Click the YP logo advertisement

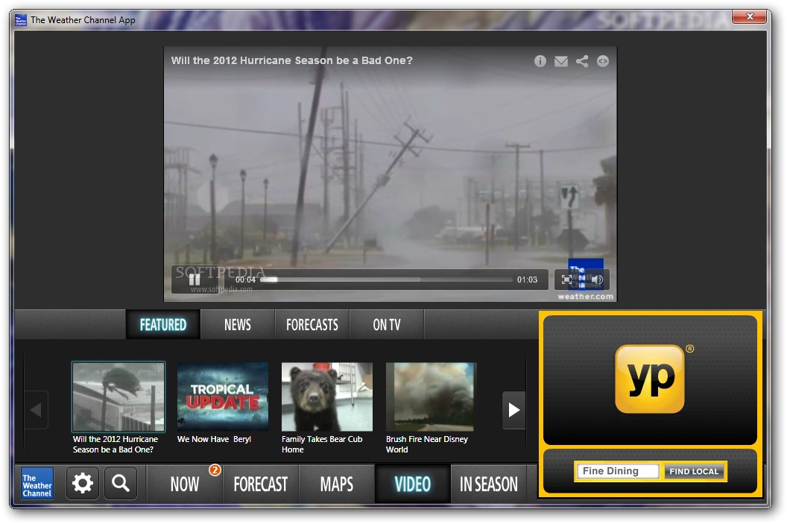pos(650,379)
